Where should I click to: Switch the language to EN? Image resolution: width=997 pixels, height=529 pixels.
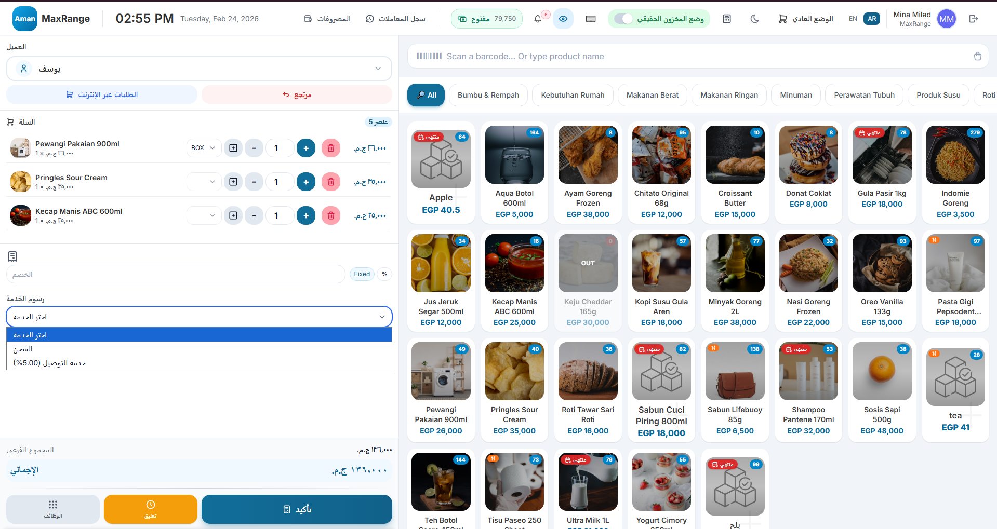pyautogui.click(x=853, y=19)
